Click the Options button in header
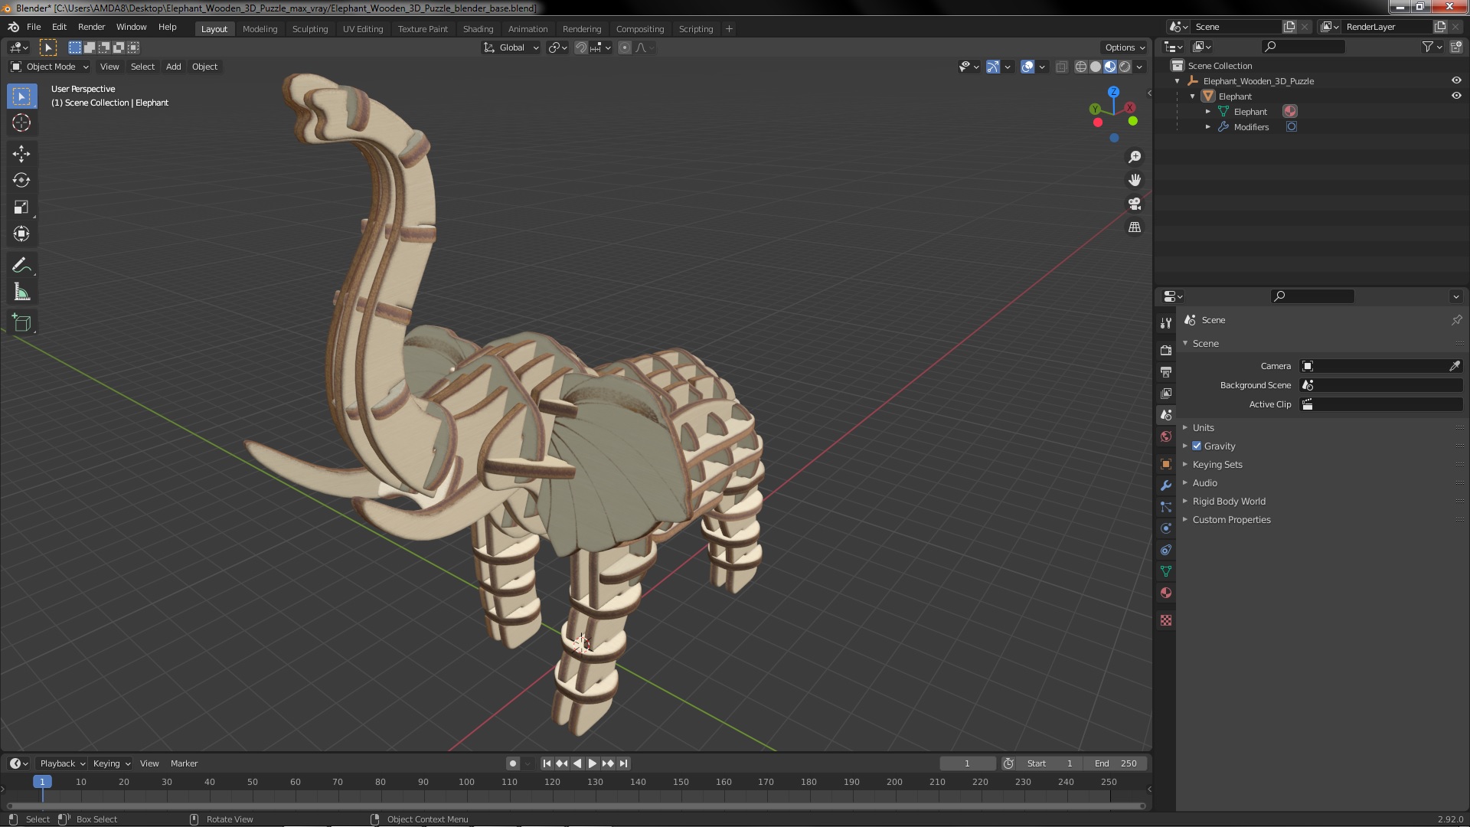This screenshot has width=1470, height=827. (x=1124, y=47)
